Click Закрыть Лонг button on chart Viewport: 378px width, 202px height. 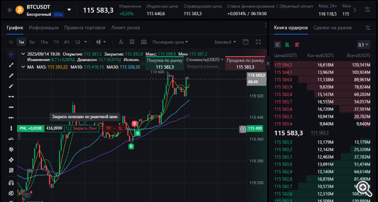click(85, 129)
